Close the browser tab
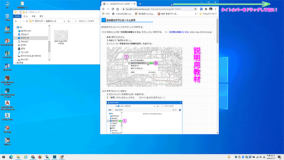284x160 pixels. point(134,4)
